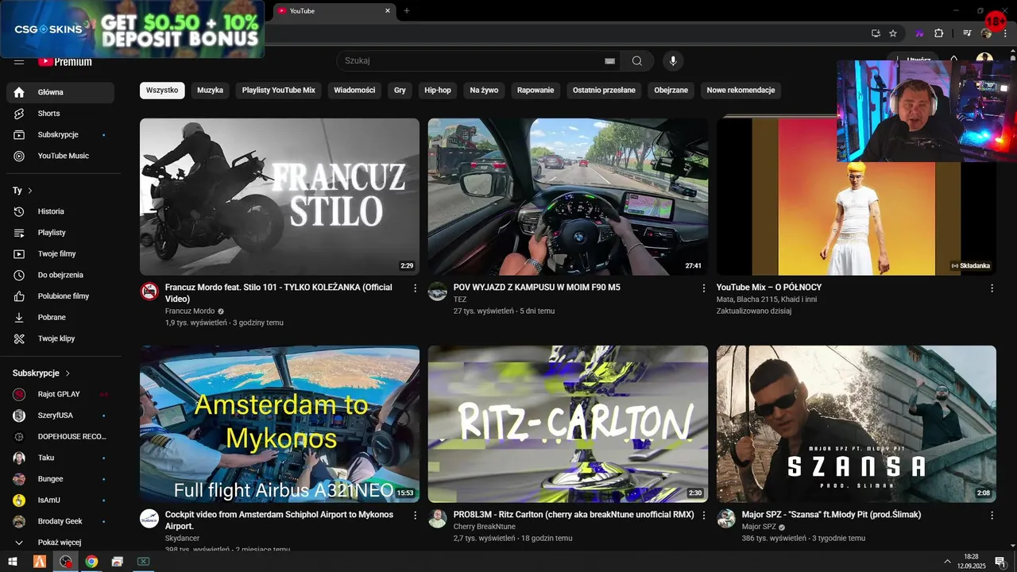Play the BMW F90 M5 POV thumbnail

click(x=568, y=197)
